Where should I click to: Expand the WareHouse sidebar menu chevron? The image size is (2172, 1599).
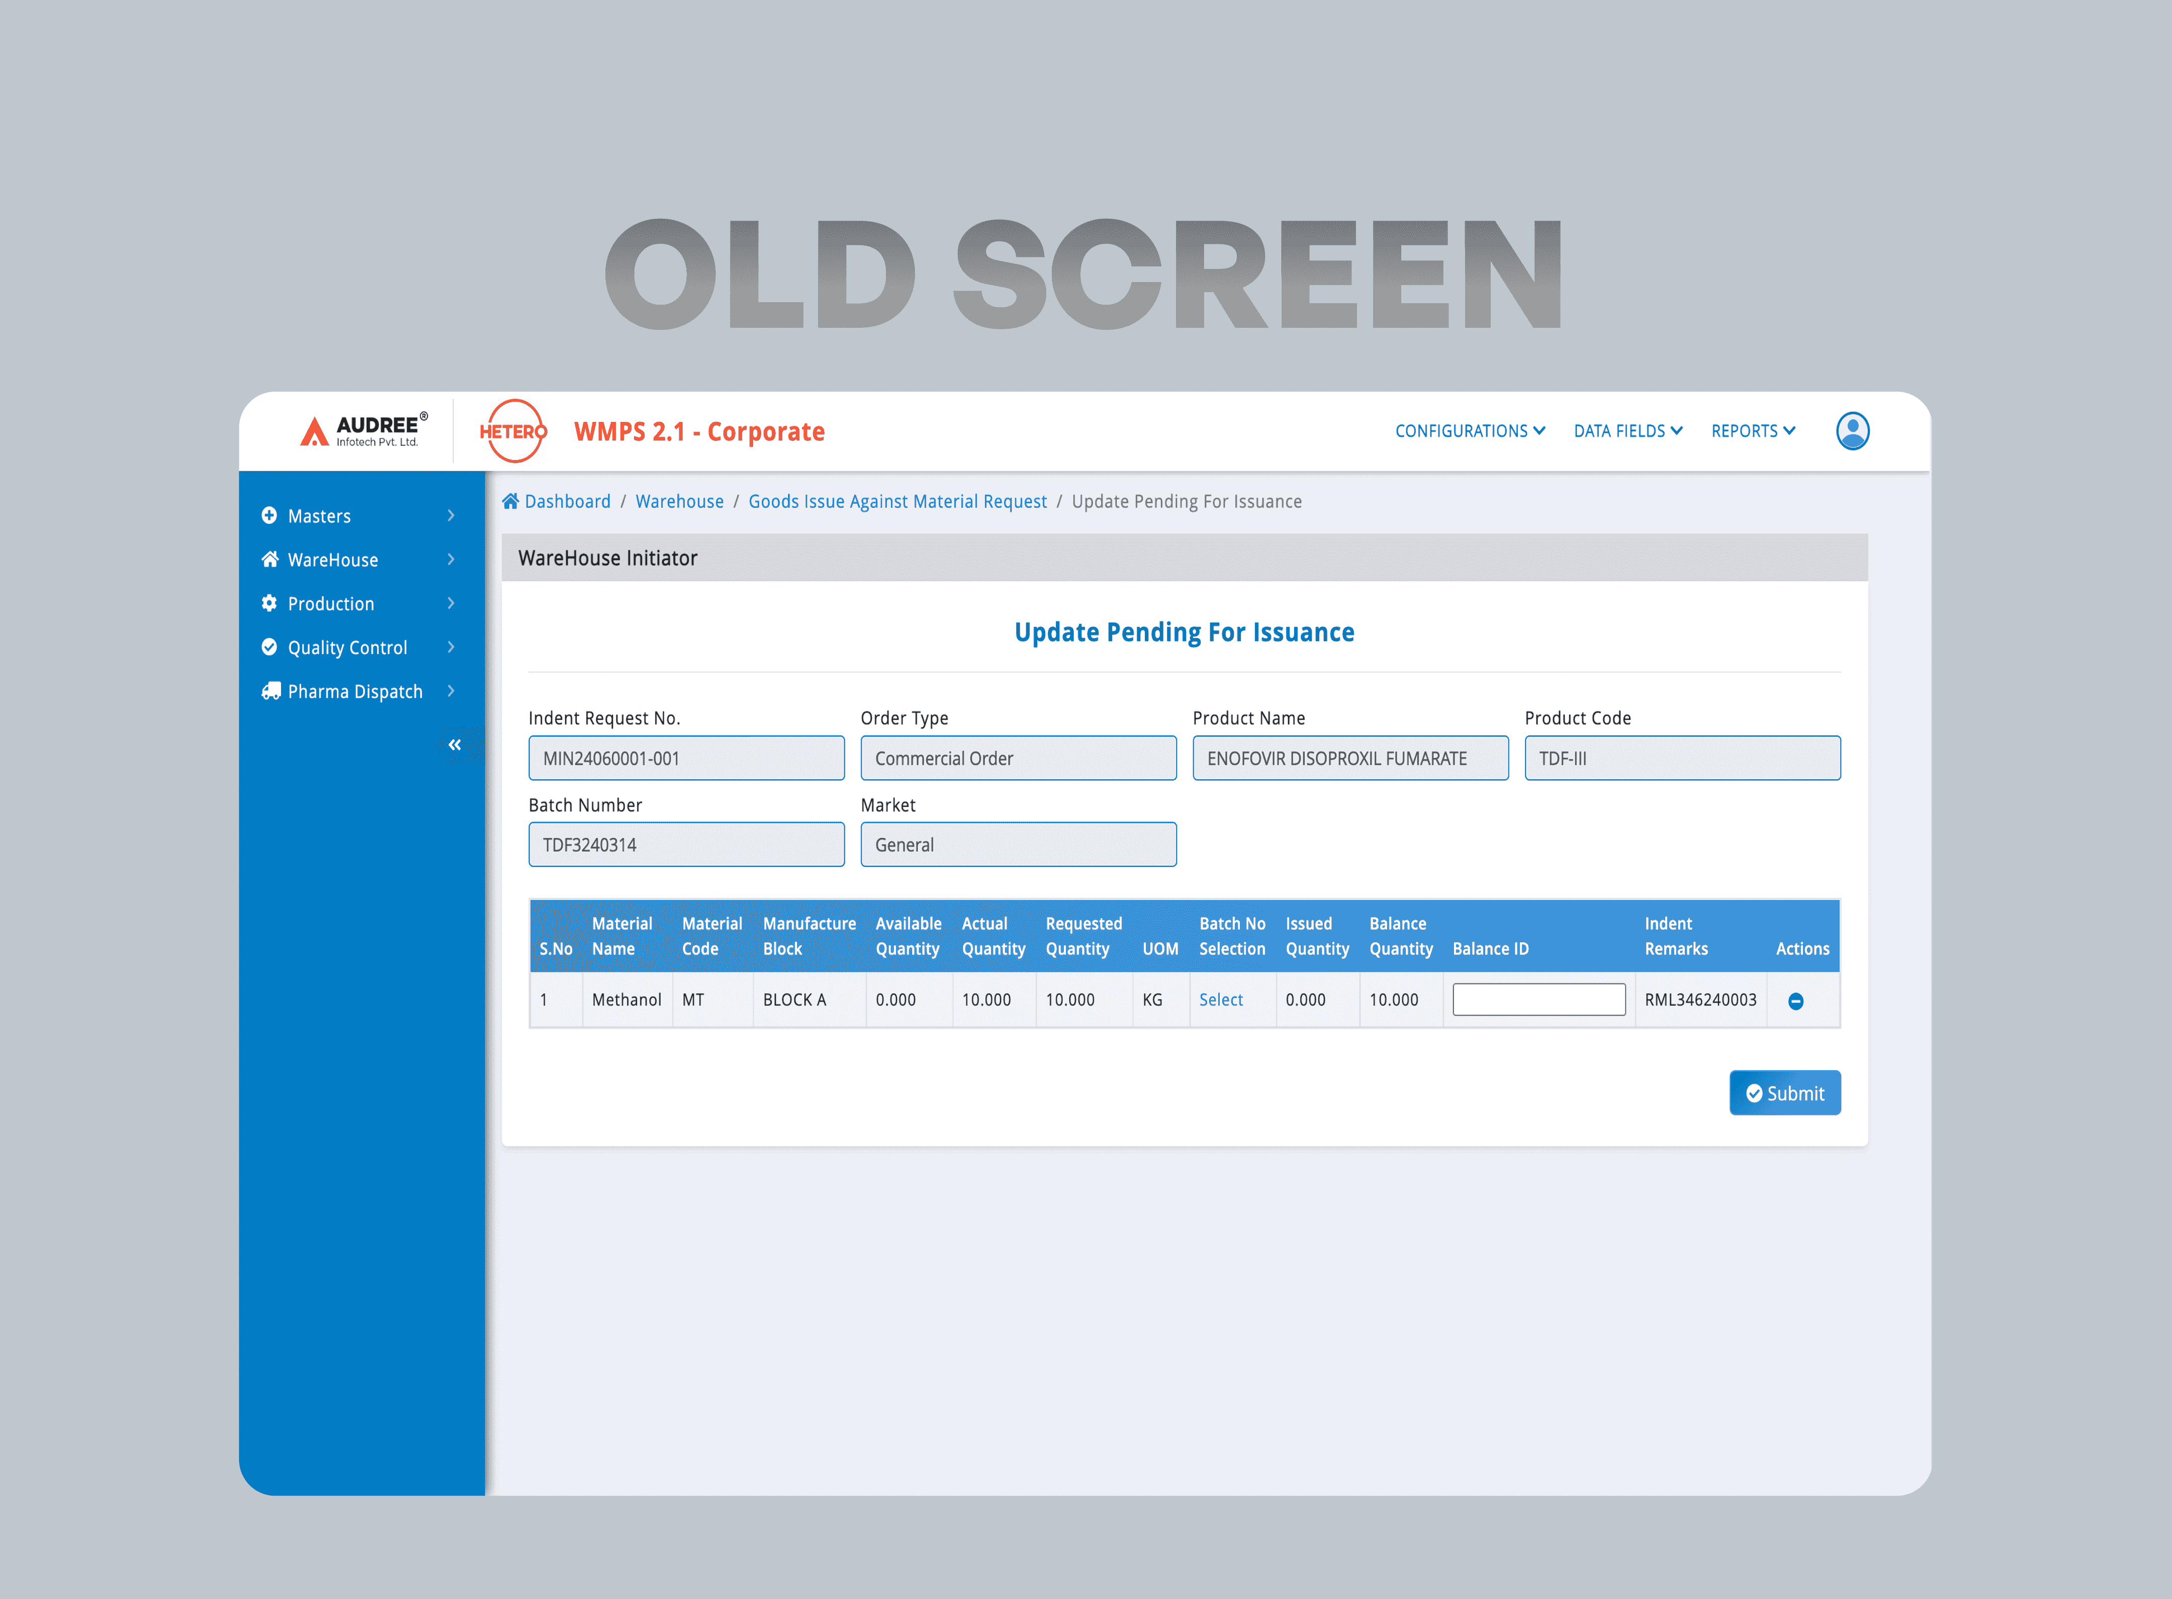pyautogui.click(x=451, y=560)
